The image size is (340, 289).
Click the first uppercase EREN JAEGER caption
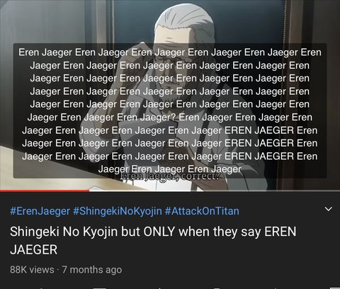click(x=259, y=130)
